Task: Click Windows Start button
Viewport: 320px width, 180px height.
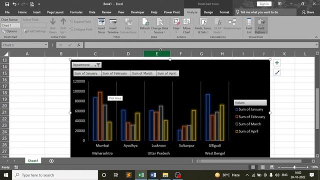Action: [x=6, y=175]
